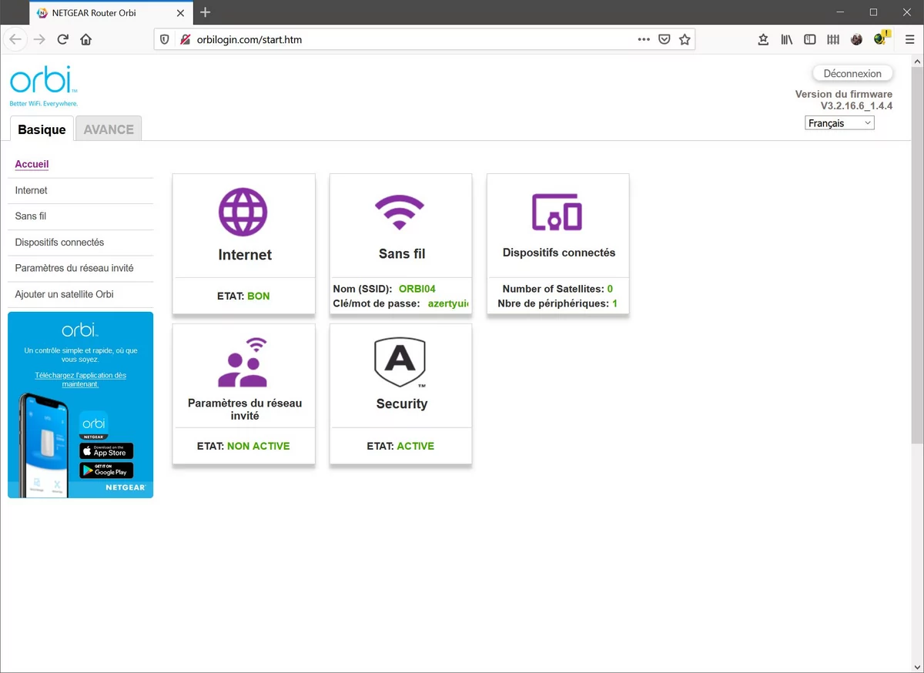Open the guest network people icon
Image resolution: width=924 pixels, height=673 pixels.
pyautogui.click(x=243, y=362)
